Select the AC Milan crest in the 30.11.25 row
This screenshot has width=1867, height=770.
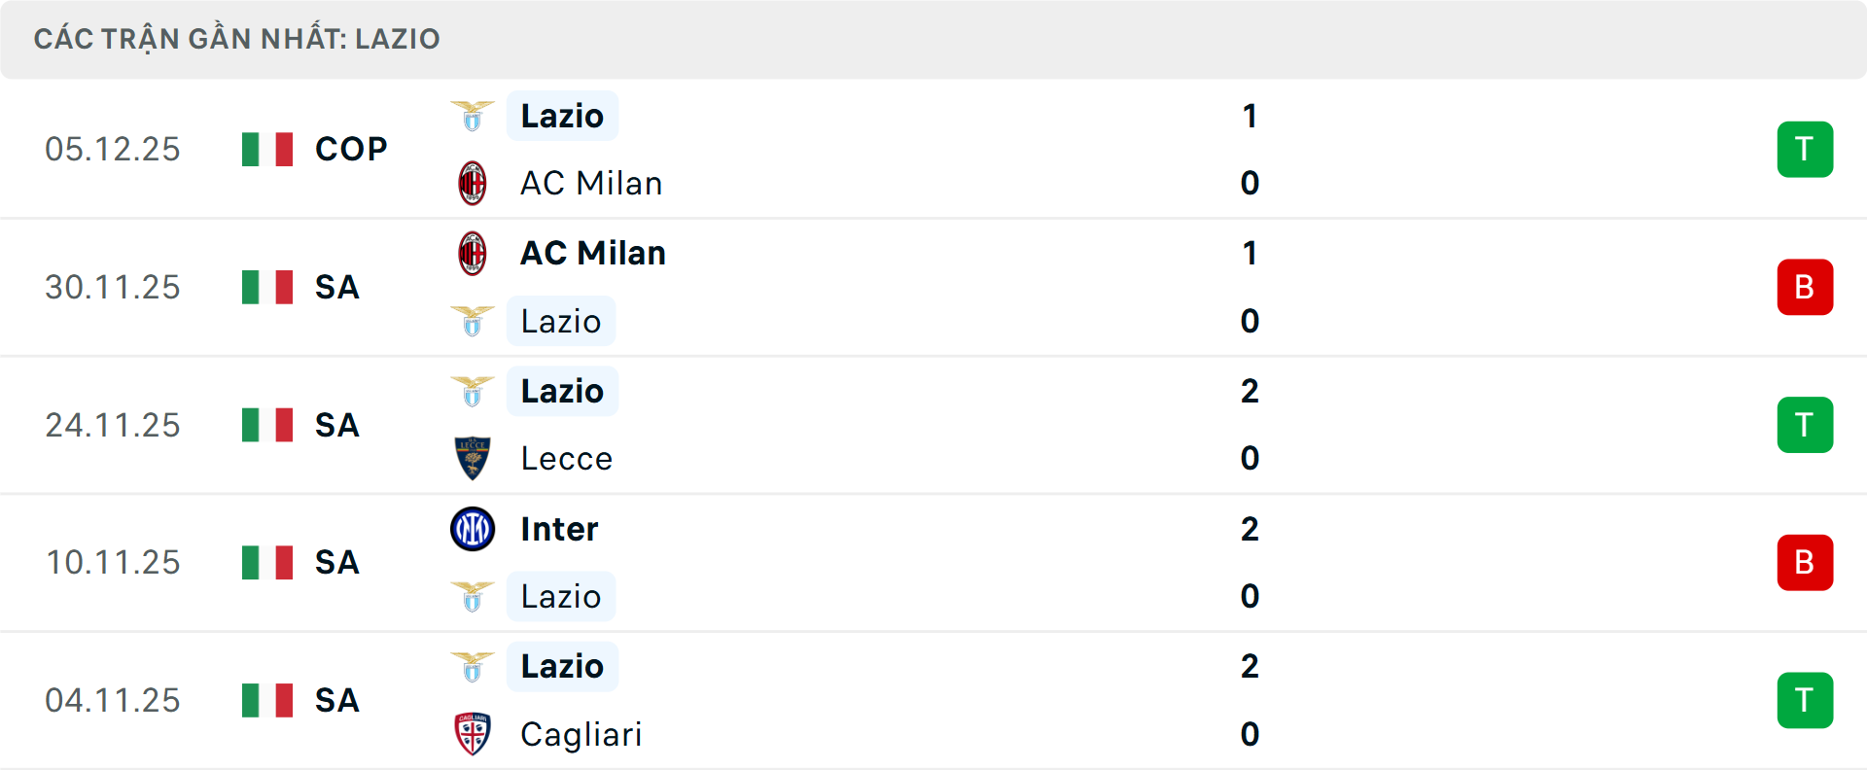(x=474, y=252)
